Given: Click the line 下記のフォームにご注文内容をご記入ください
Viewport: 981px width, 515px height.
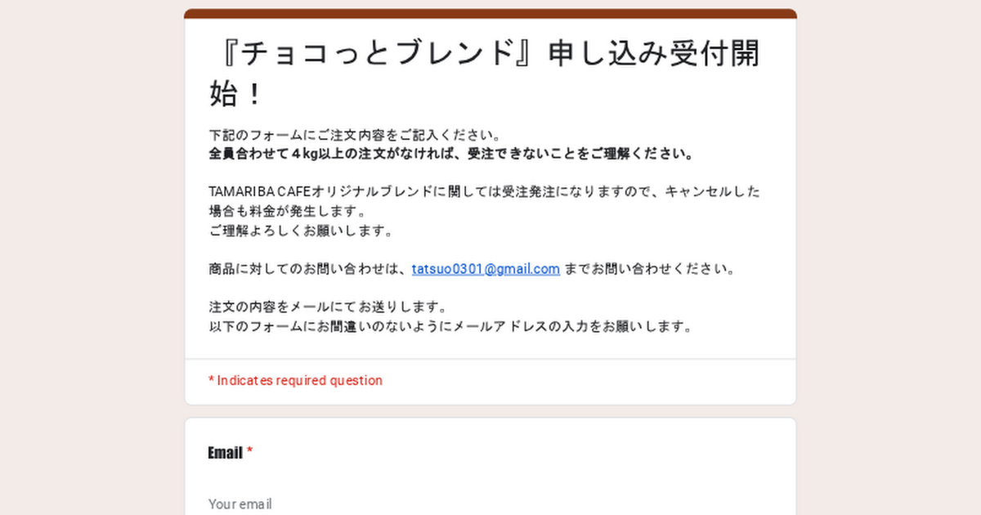Looking at the screenshot, I should pyautogui.click(x=355, y=135).
